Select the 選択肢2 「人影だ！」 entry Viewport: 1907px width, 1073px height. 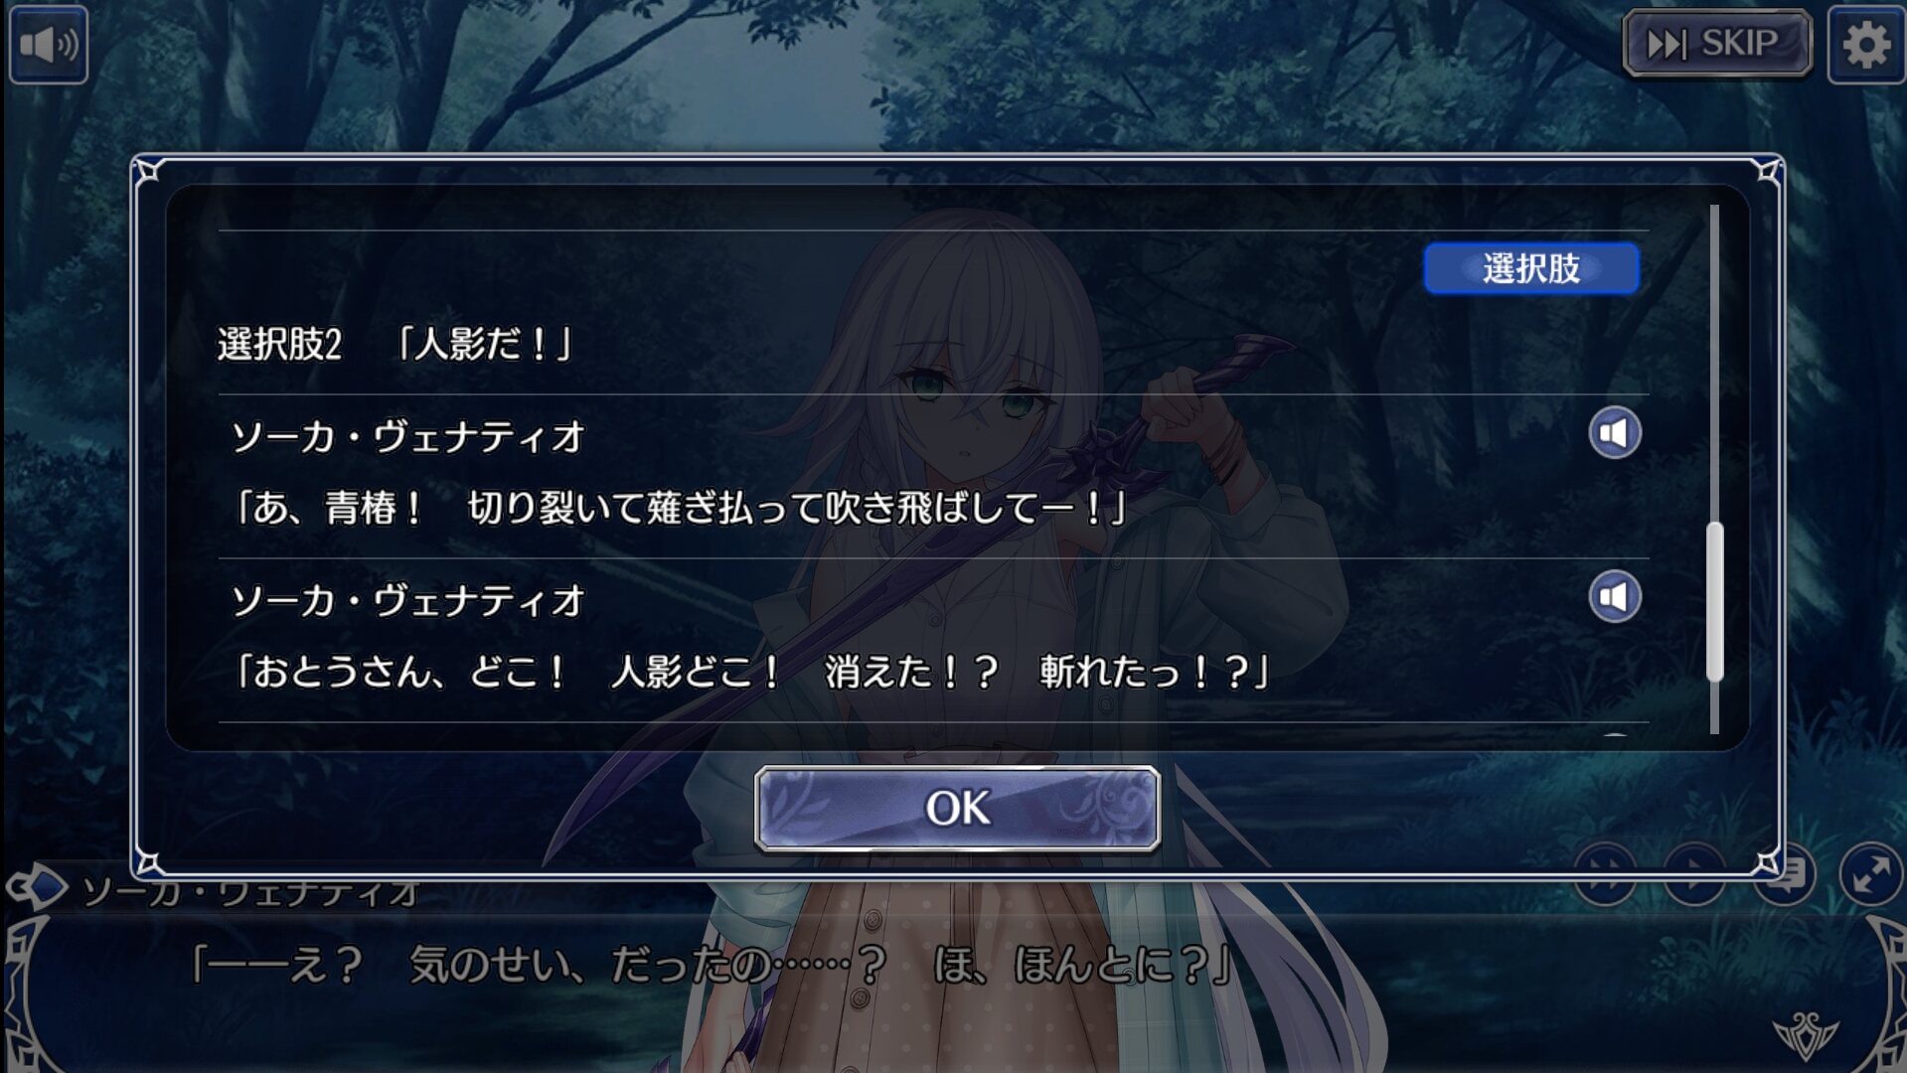[x=395, y=345]
